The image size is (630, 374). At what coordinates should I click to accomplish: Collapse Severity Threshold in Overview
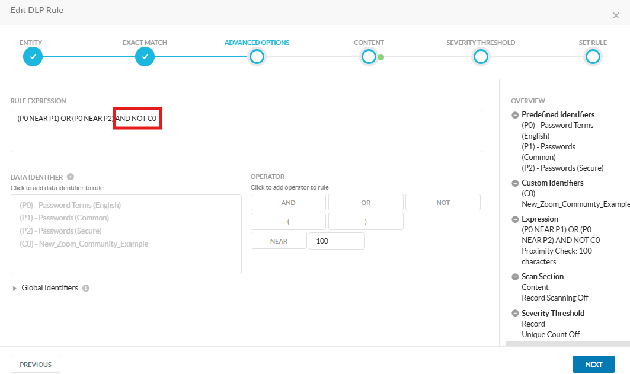tap(515, 314)
